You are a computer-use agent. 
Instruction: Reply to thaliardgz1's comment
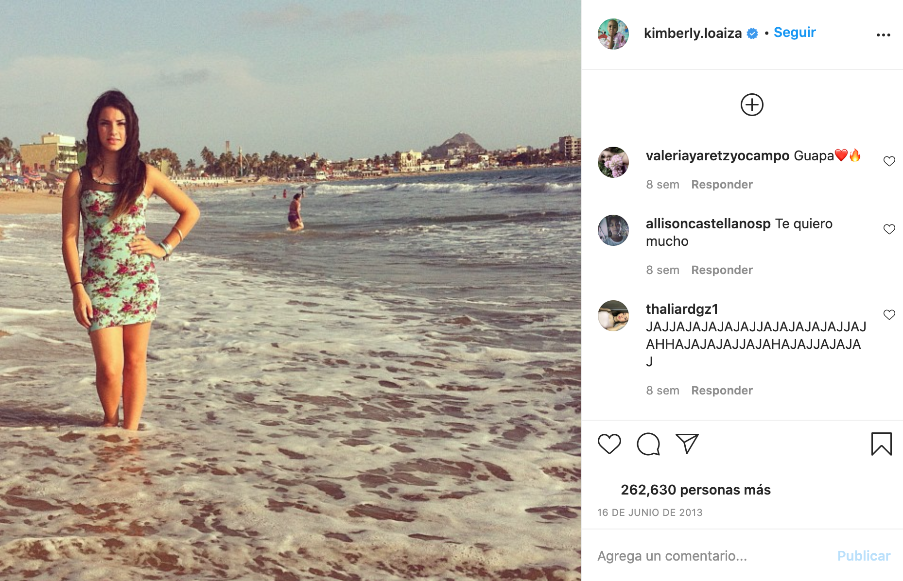pos(722,391)
